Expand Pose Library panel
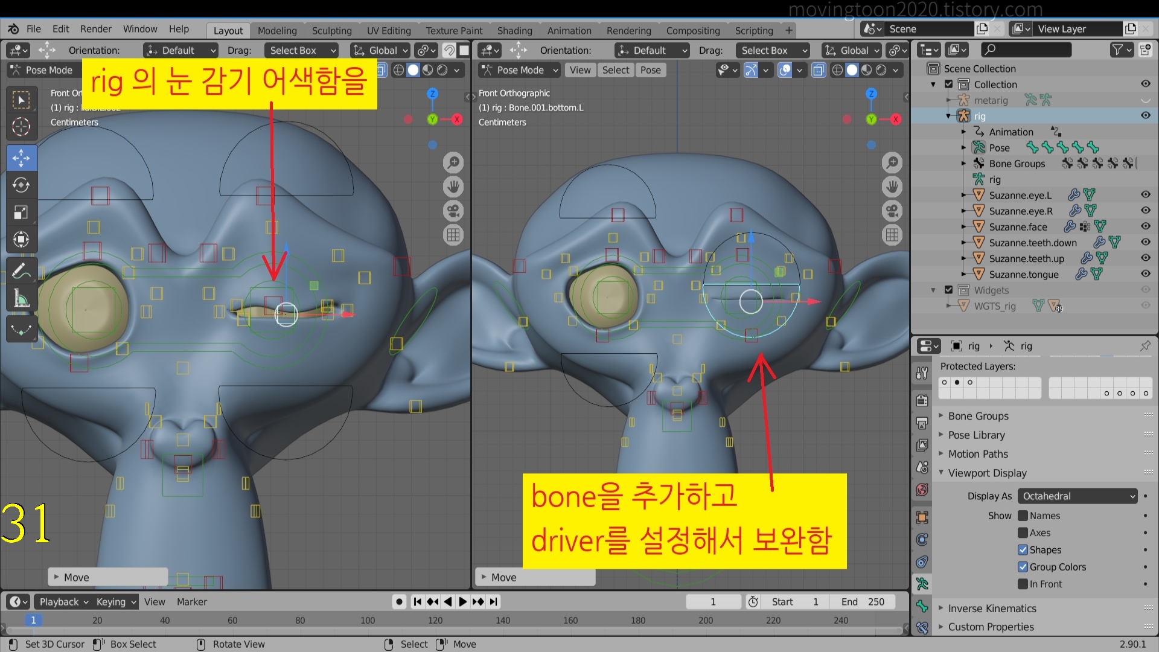Viewport: 1159px width, 652px height. click(976, 435)
